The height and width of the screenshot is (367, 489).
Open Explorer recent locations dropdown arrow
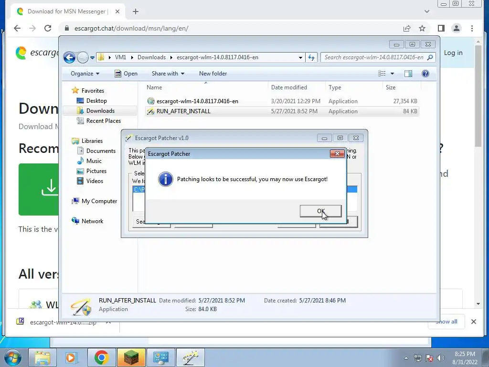(92, 57)
